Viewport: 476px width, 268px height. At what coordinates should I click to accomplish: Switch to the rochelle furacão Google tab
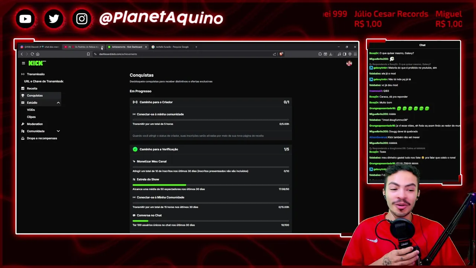pyautogui.click(x=171, y=47)
